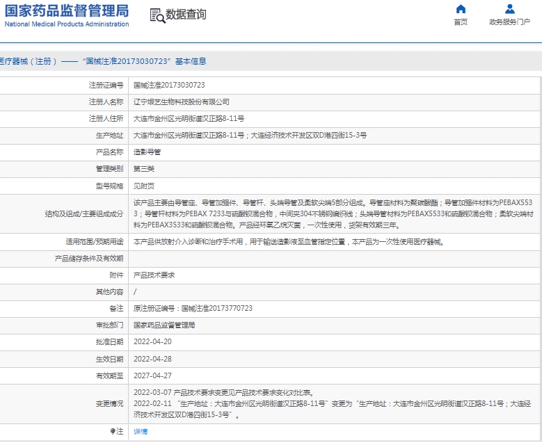Click the 2022-03-07 change record line
Viewport: 542px width, 445px height.
224,392
